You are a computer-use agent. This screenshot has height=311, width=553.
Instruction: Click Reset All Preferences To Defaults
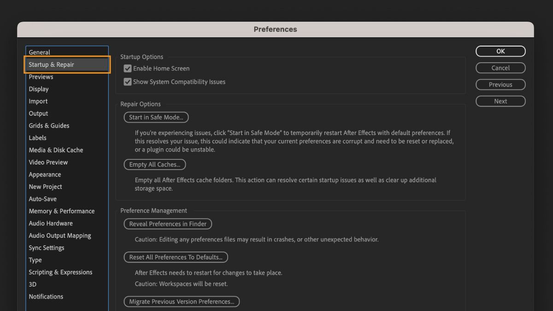click(176, 257)
